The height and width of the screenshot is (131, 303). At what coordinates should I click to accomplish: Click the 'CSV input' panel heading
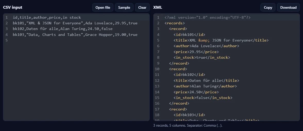(13, 7)
